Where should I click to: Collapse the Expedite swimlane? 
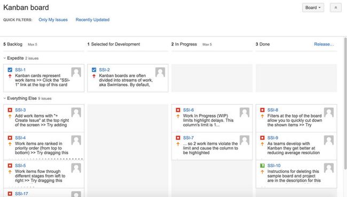click(5, 58)
